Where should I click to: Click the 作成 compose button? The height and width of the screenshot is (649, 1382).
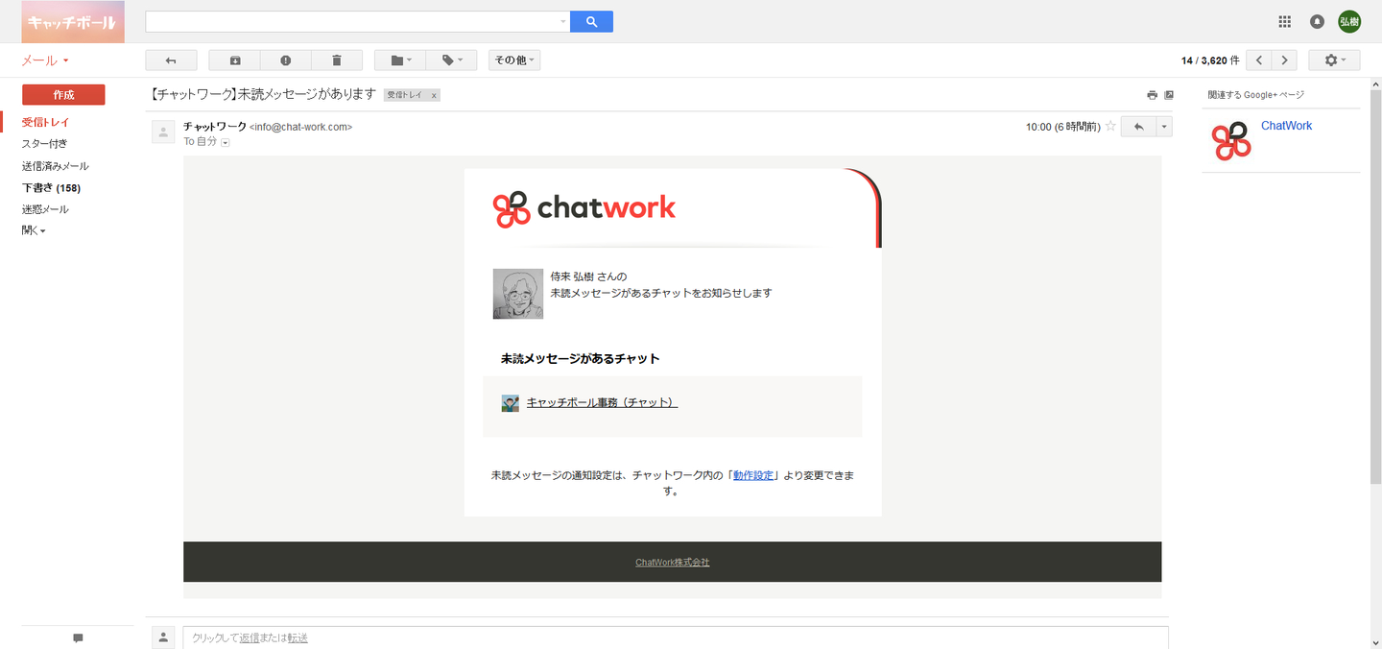[63, 95]
